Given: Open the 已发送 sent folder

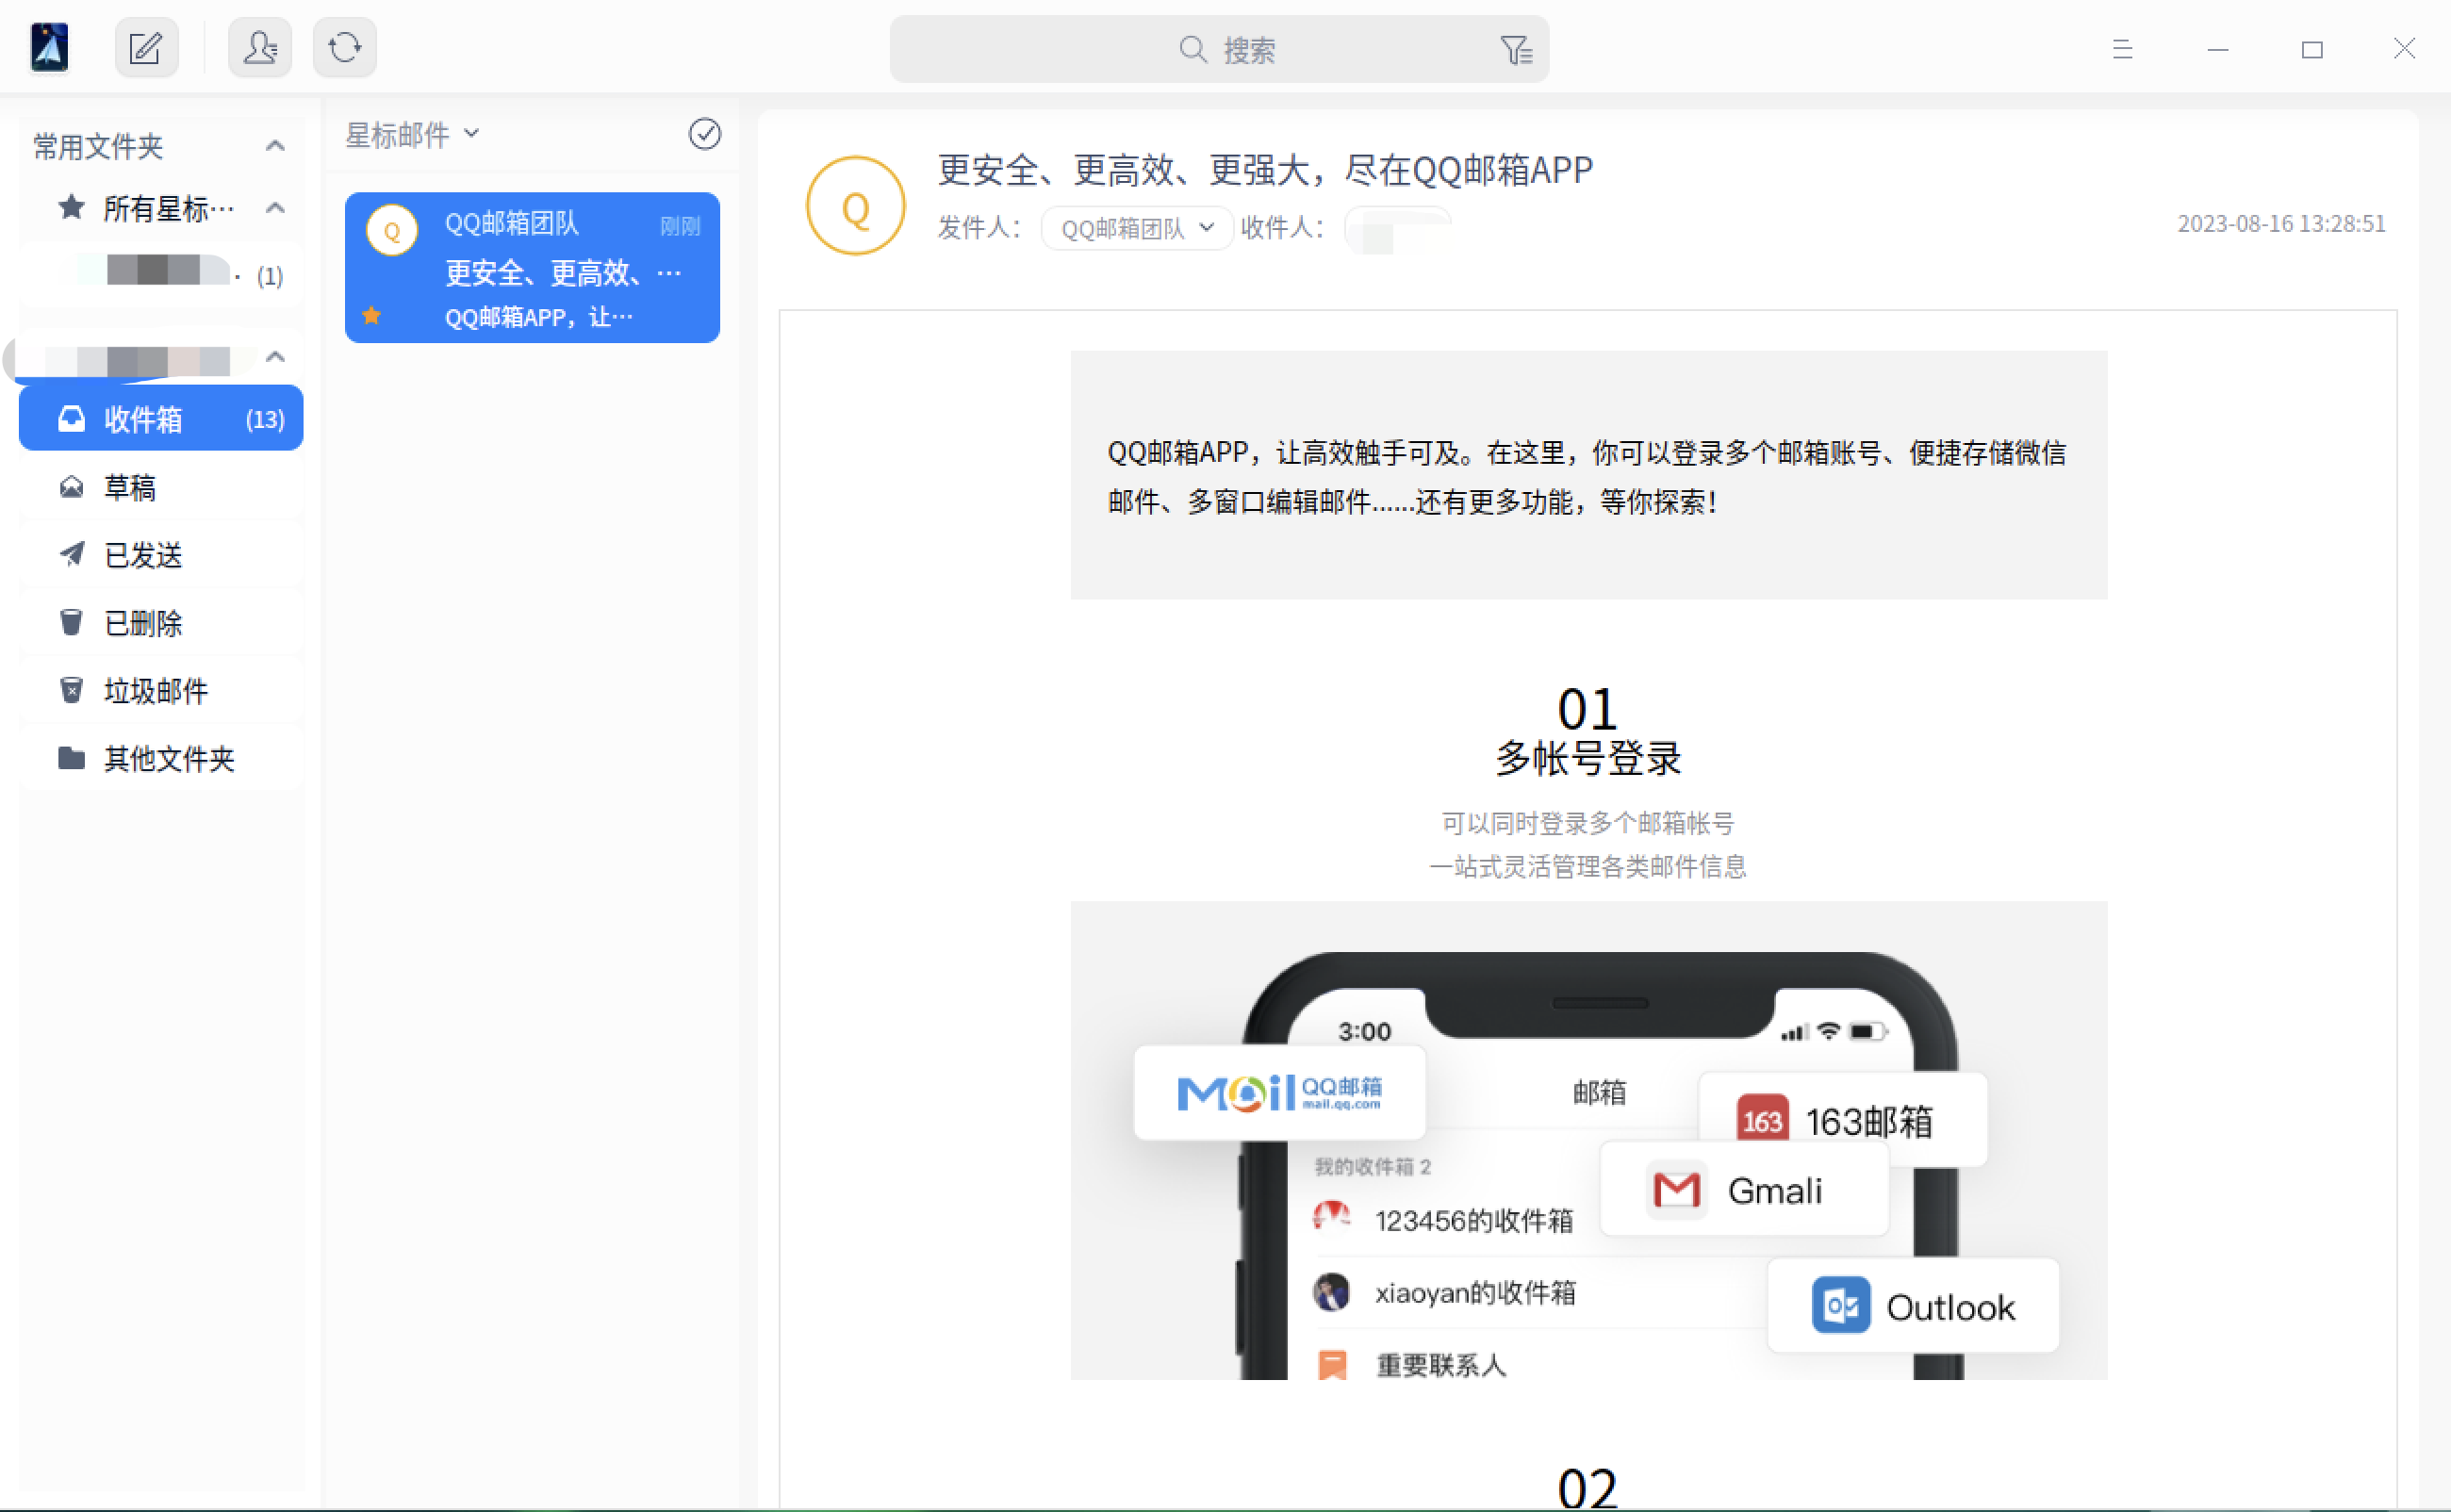Looking at the screenshot, I should (x=161, y=555).
